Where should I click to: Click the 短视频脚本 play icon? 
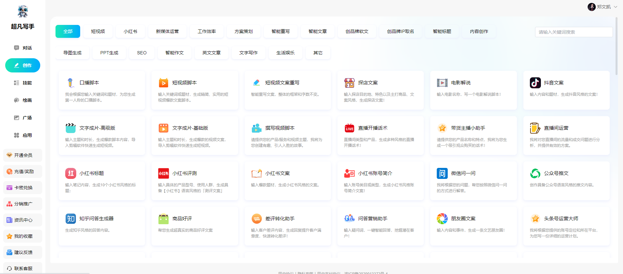[x=163, y=83]
